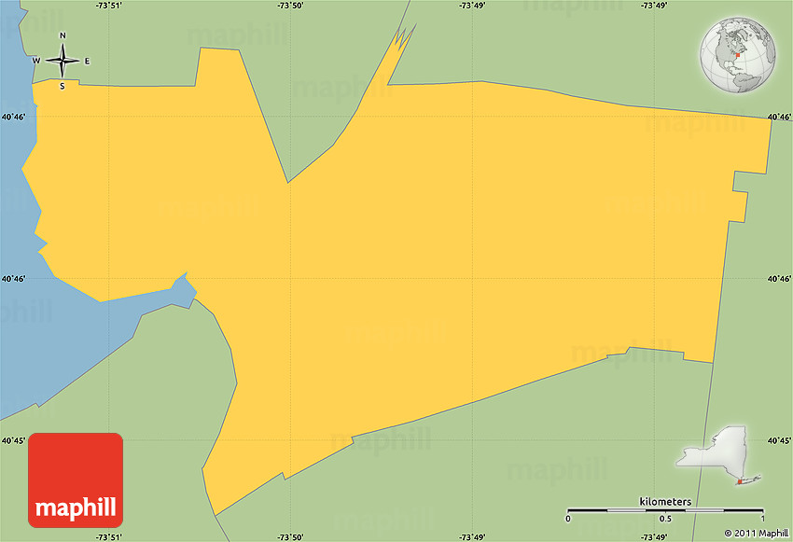Screen dimensions: 793x542
Task: Click the S letter on the compass
Action: point(63,87)
